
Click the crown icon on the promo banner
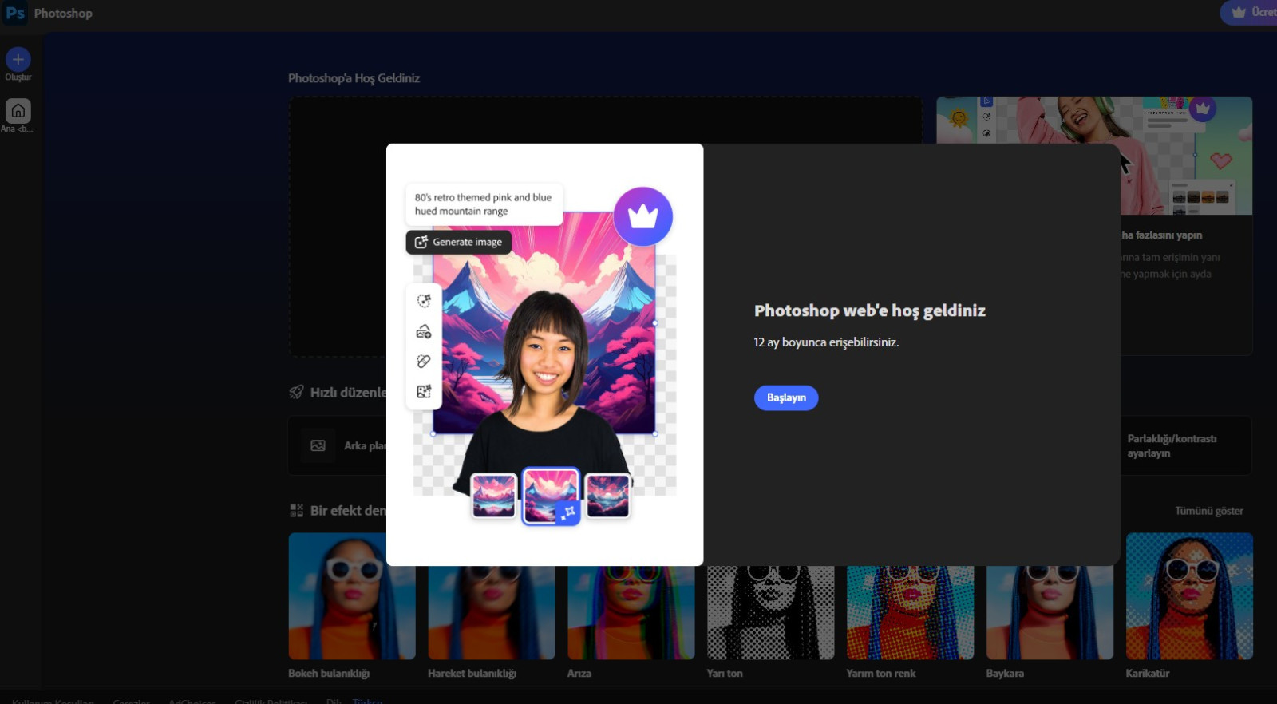click(1202, 108)
